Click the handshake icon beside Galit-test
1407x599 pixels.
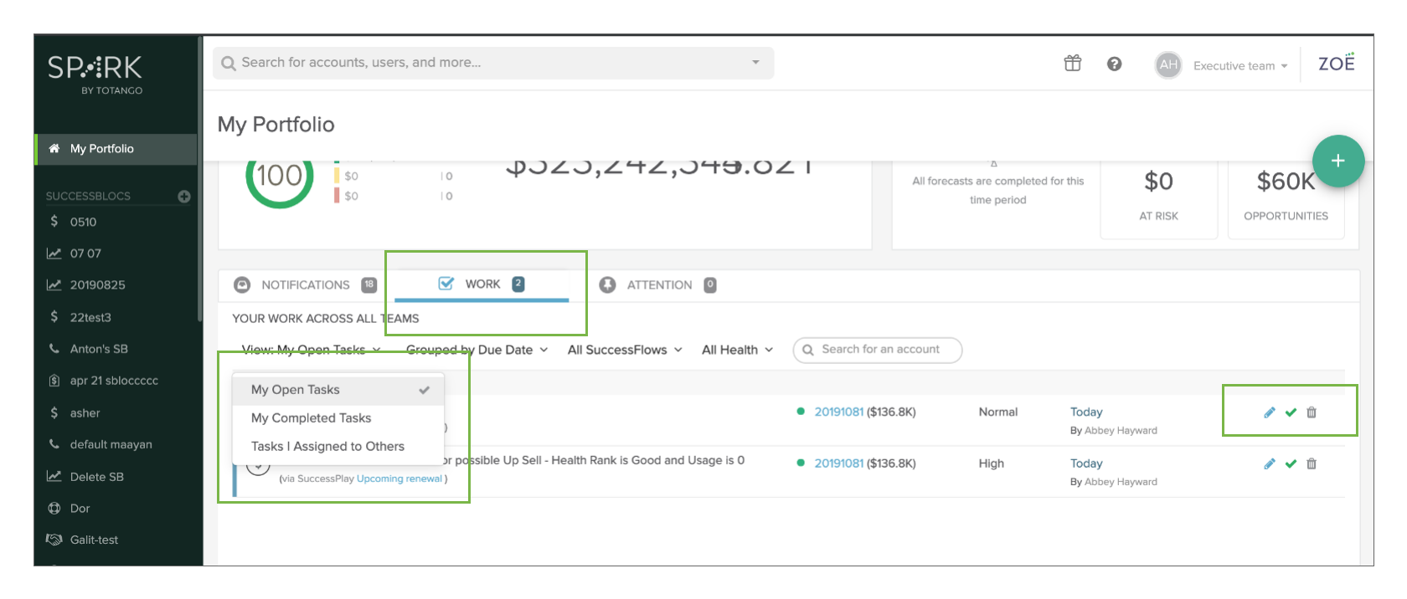(x=54, y=540)
